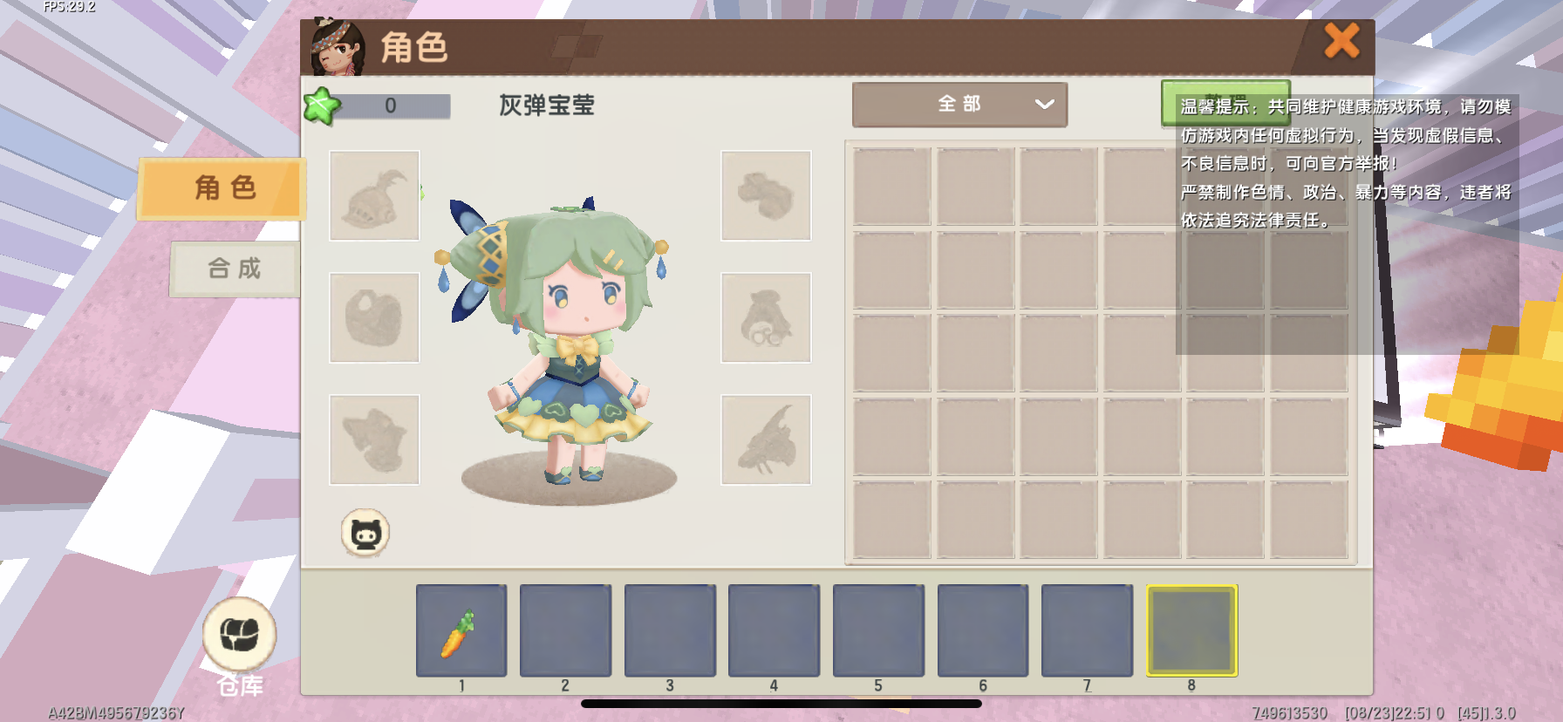
Task: Click the green star currency icon
Action: [x=321, y=106]
